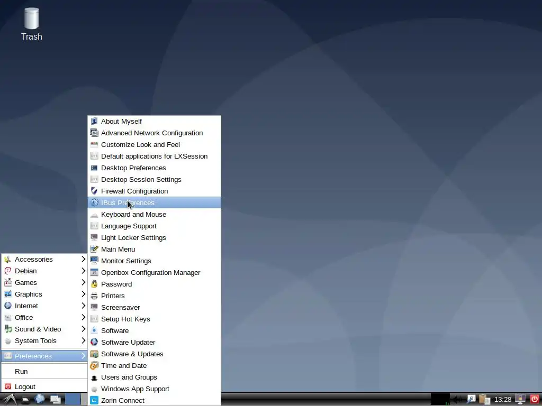Image resolution: width=542 pixels, height=406 pixels.
Task: Click the Screensaver icon in the menu
Action: (94, 308)
